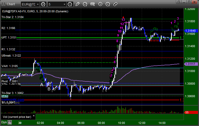Click the 1.31800 price axis label
This screenshot has width=199, height=126.
[190, 21]
